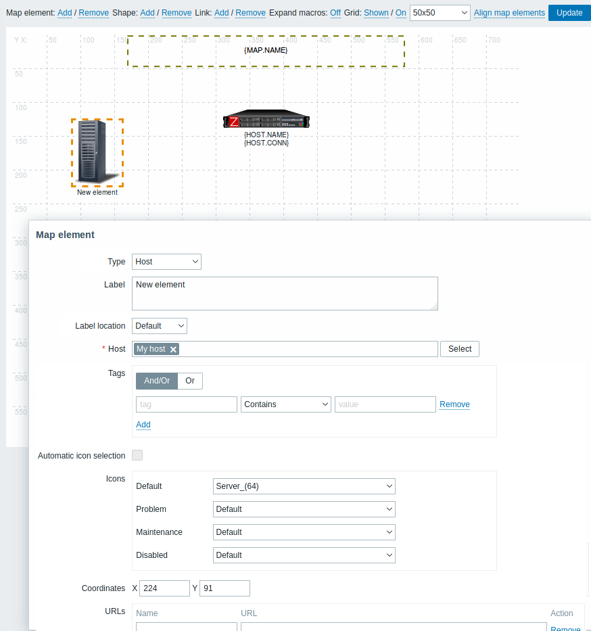
Task: Click the Host multiselect field
Action: (x=285, y=349)
